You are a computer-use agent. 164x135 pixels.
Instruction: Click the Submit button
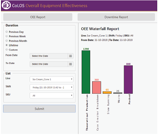click(x=39, y=109)
